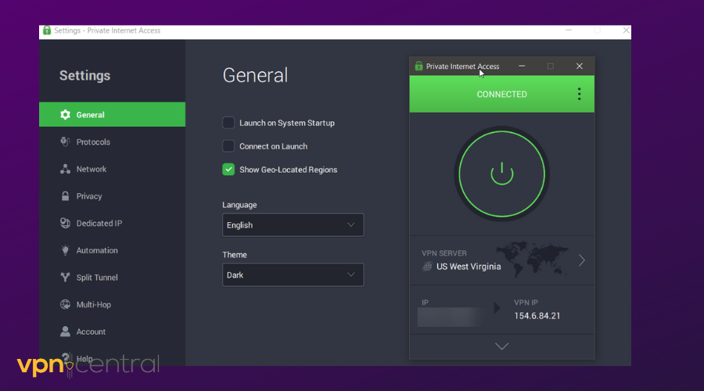Click the VPN IP address 154.6.84.21
This screenshot has width=704, height=391.
[x=537, y=316]
